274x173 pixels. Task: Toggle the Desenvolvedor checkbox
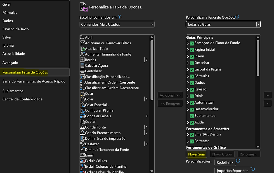click(192, 109)
